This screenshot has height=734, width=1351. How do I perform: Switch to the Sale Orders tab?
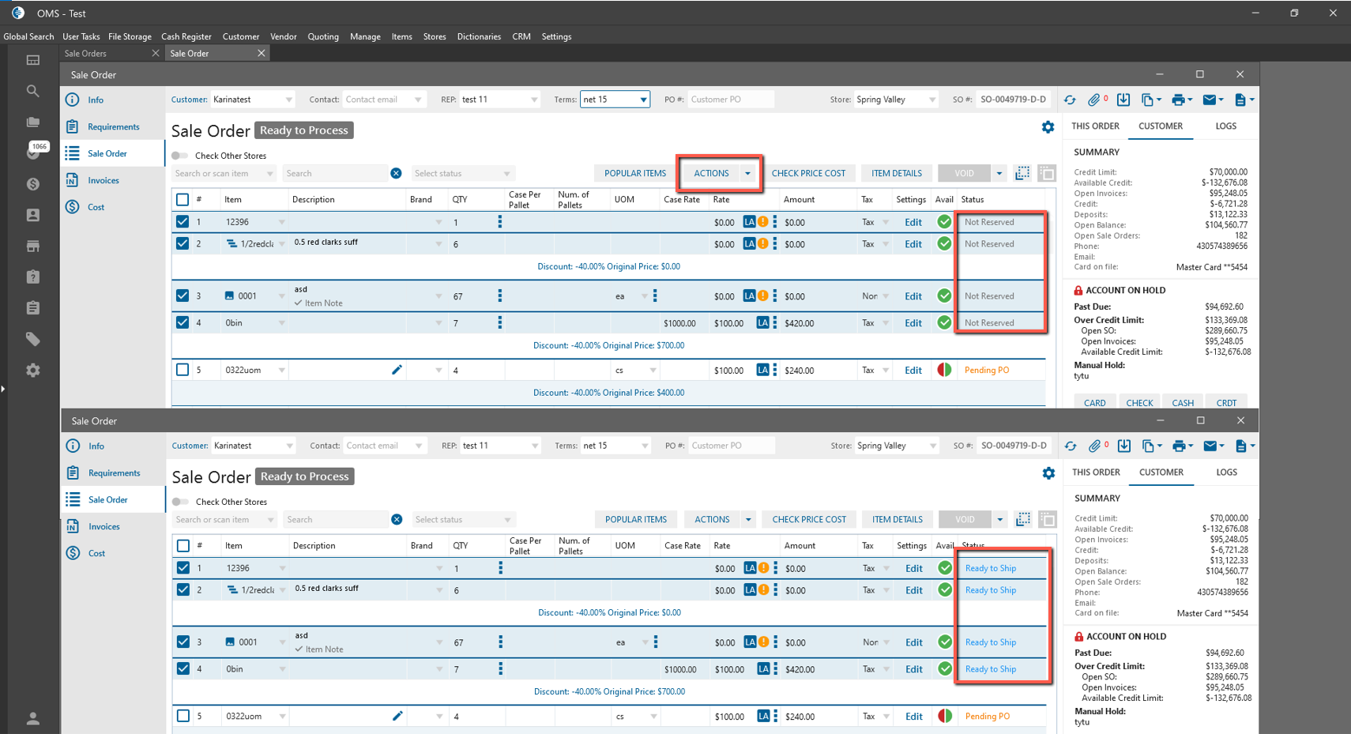click(x=85, y=53)
